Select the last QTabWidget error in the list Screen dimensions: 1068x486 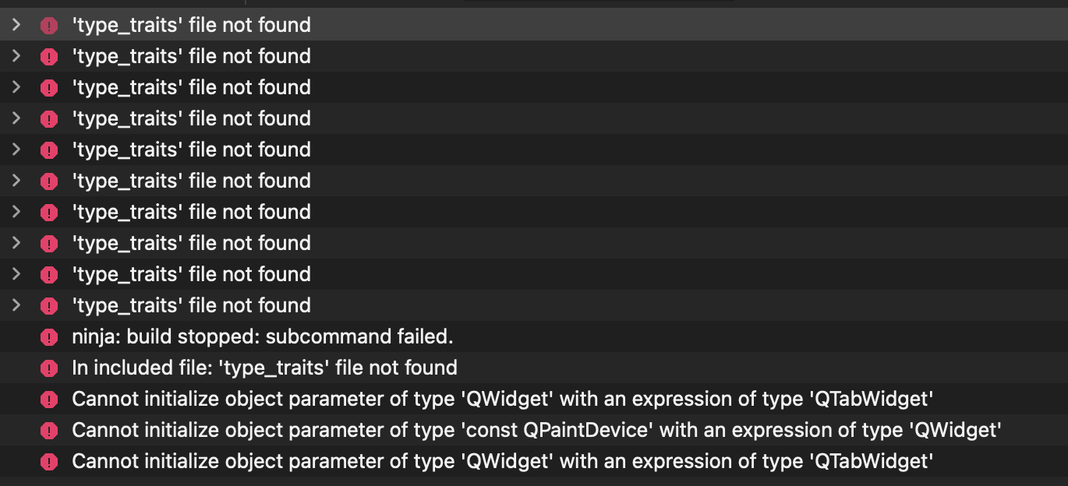[503, 461]
